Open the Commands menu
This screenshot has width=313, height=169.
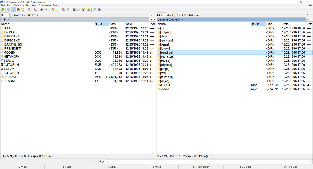19,5
